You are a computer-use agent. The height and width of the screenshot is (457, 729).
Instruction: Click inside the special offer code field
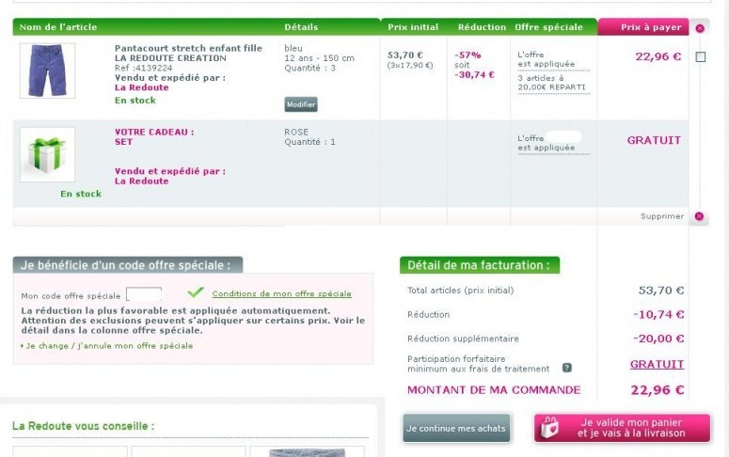click(x=144, y=294)
